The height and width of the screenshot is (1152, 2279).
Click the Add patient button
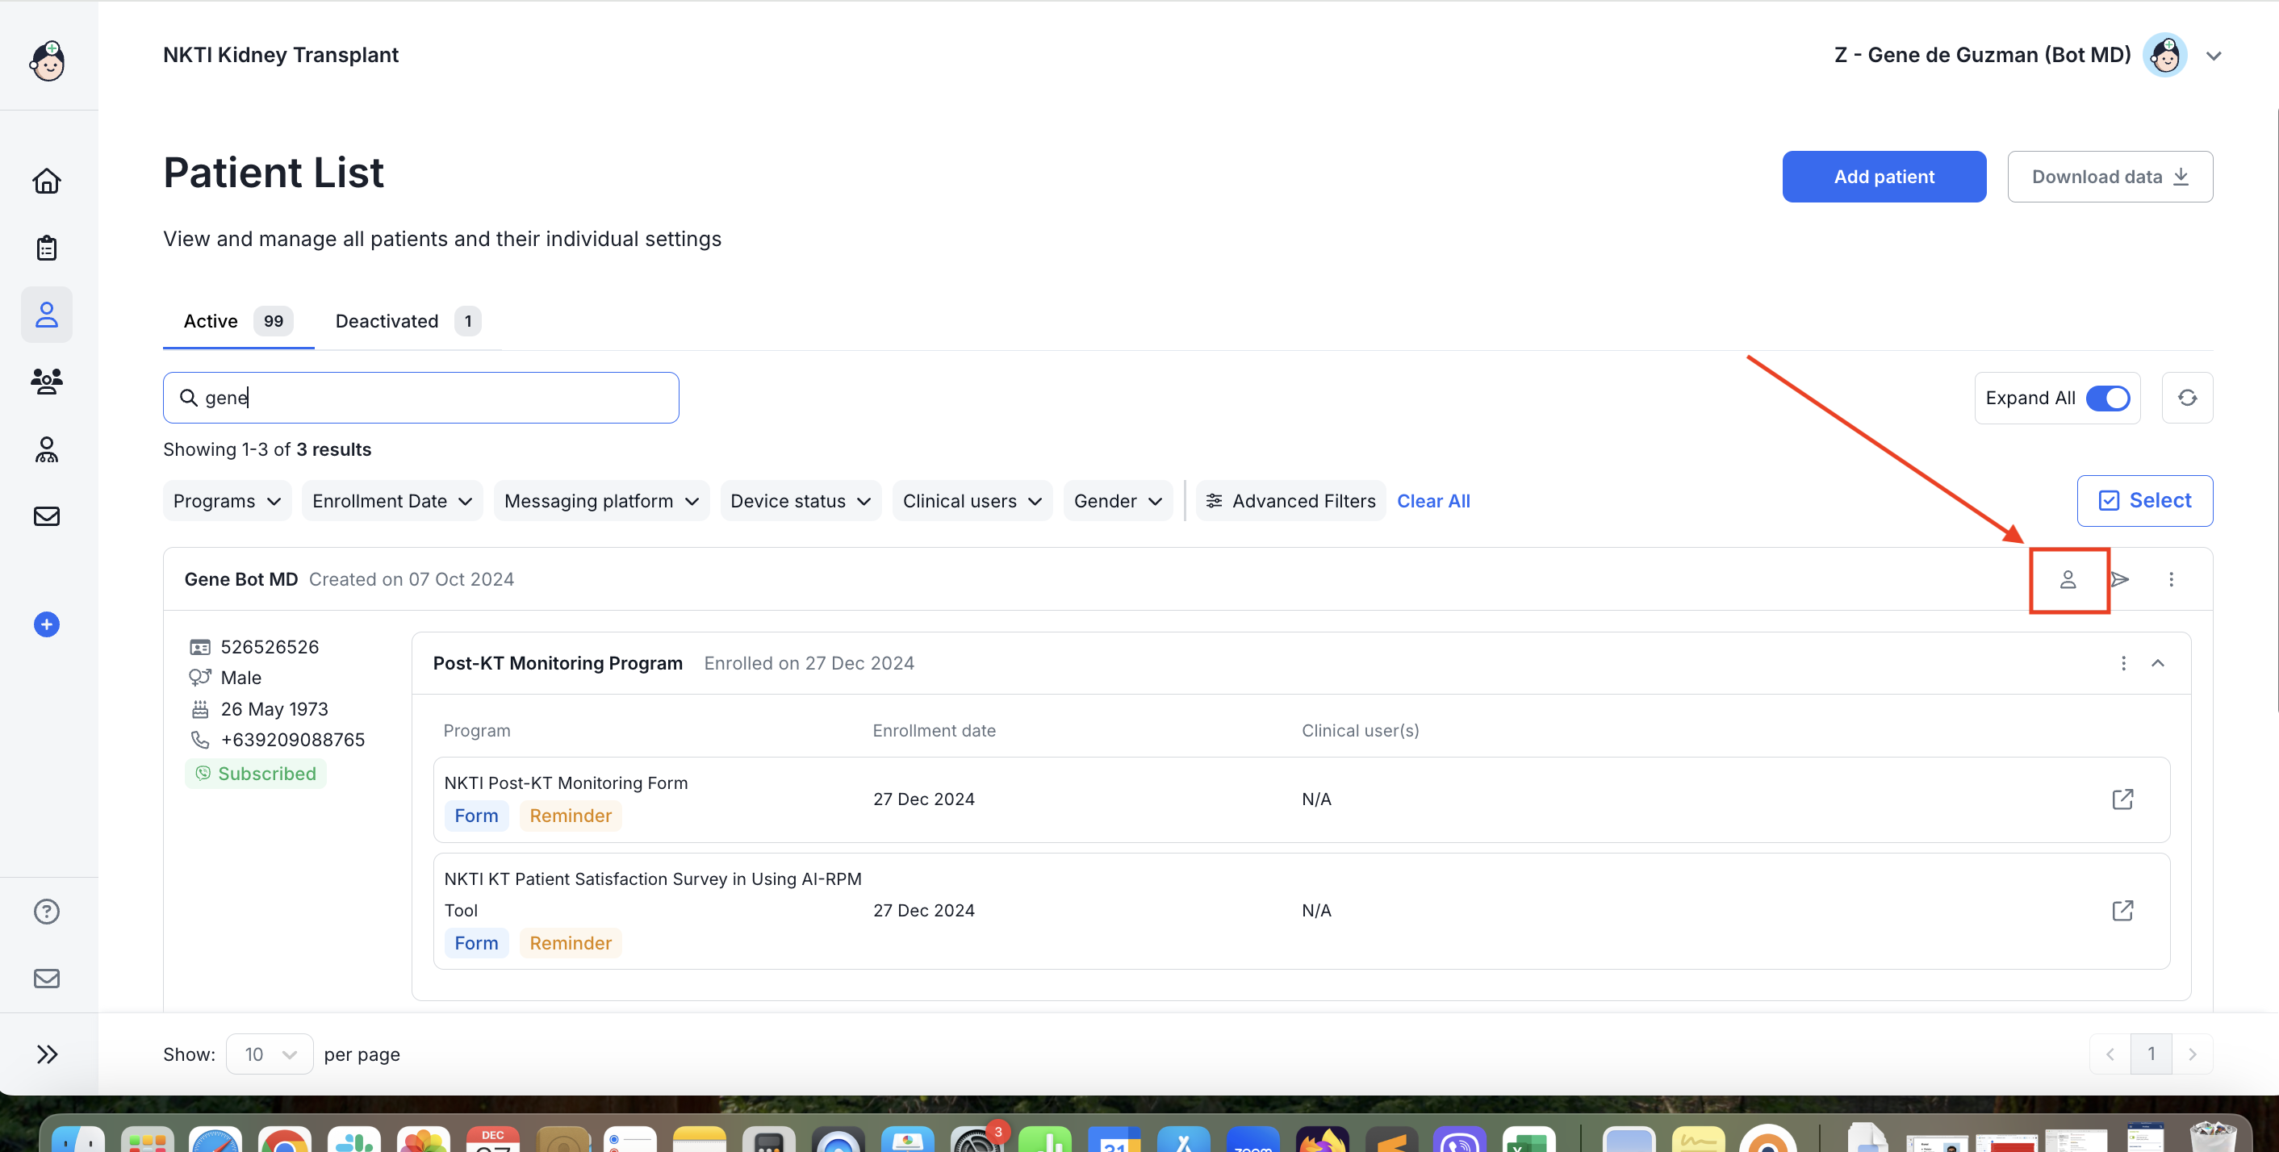pyautogui.click(x=1884, y=177)
